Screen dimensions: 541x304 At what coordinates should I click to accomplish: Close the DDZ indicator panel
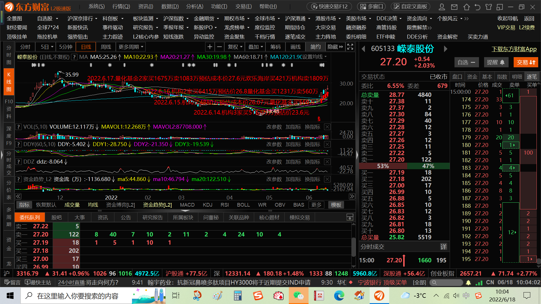pos(327,162)
